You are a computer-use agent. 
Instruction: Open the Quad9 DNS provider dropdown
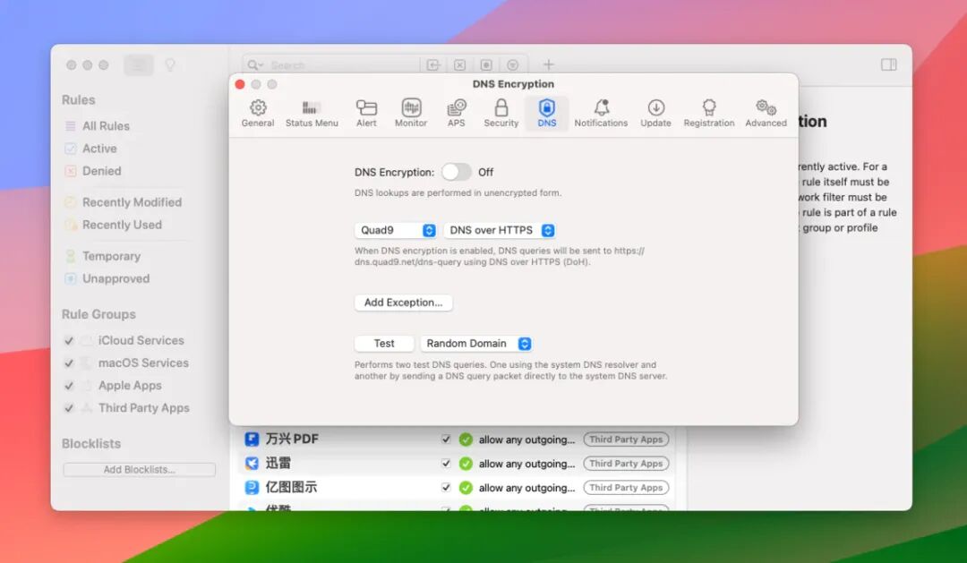(396, 230)
